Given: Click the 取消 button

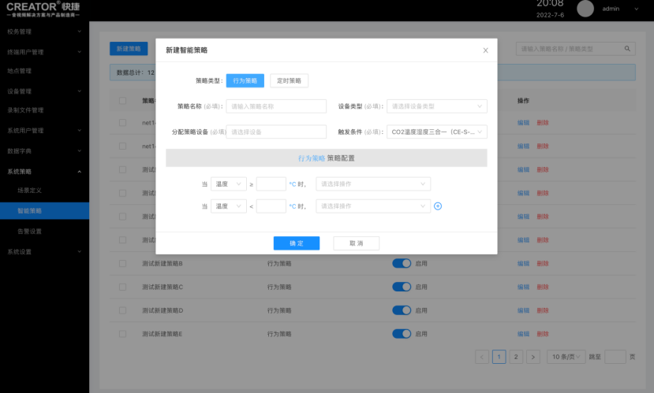Looking at the screenshot, I should click(x=356, y=243).
